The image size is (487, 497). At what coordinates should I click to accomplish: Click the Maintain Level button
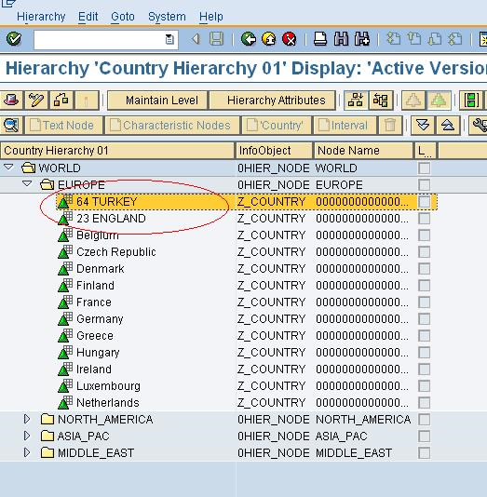click(157, 101)
